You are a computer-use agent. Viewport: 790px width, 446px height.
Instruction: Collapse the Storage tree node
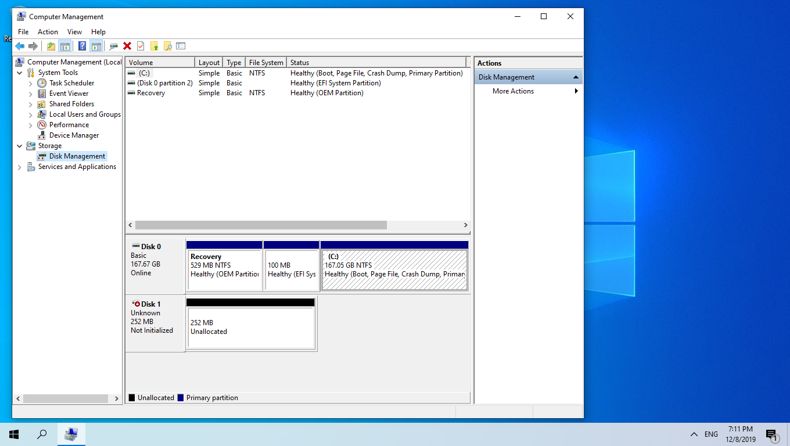tap(20, 146)
